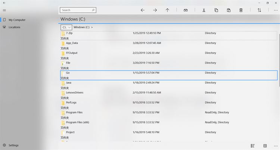Click the Search input field
The height and width of the screenshot is (150, 280).
tap(78, 10)
